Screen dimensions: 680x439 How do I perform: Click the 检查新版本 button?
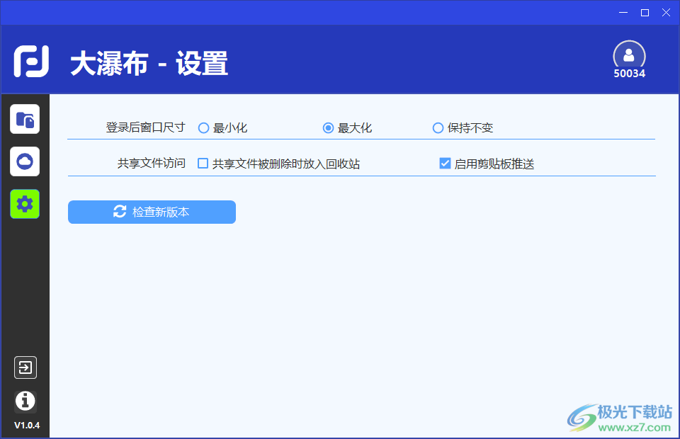[x=152, y=212]
